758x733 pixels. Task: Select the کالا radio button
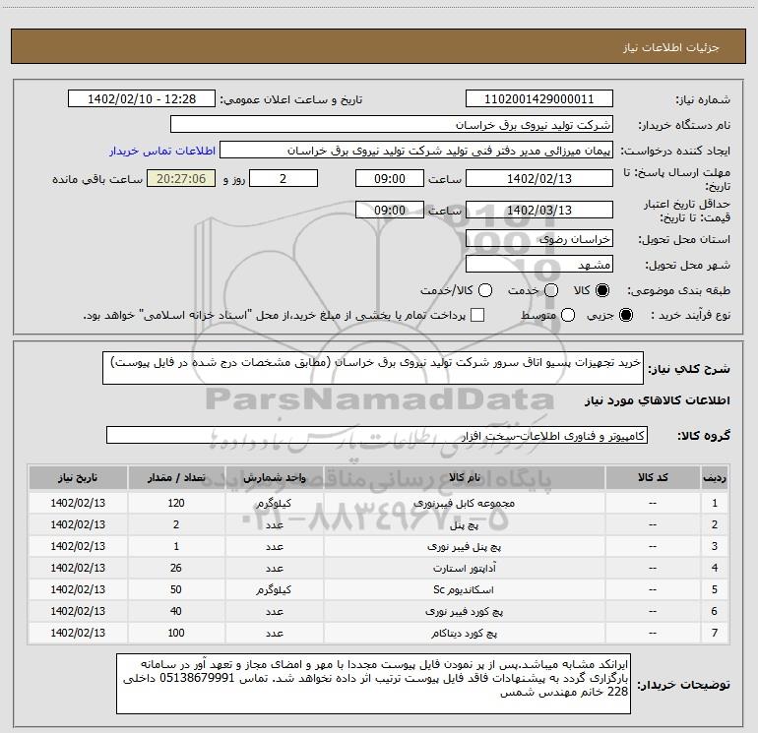pyautogui.click(x=602, y=290)
